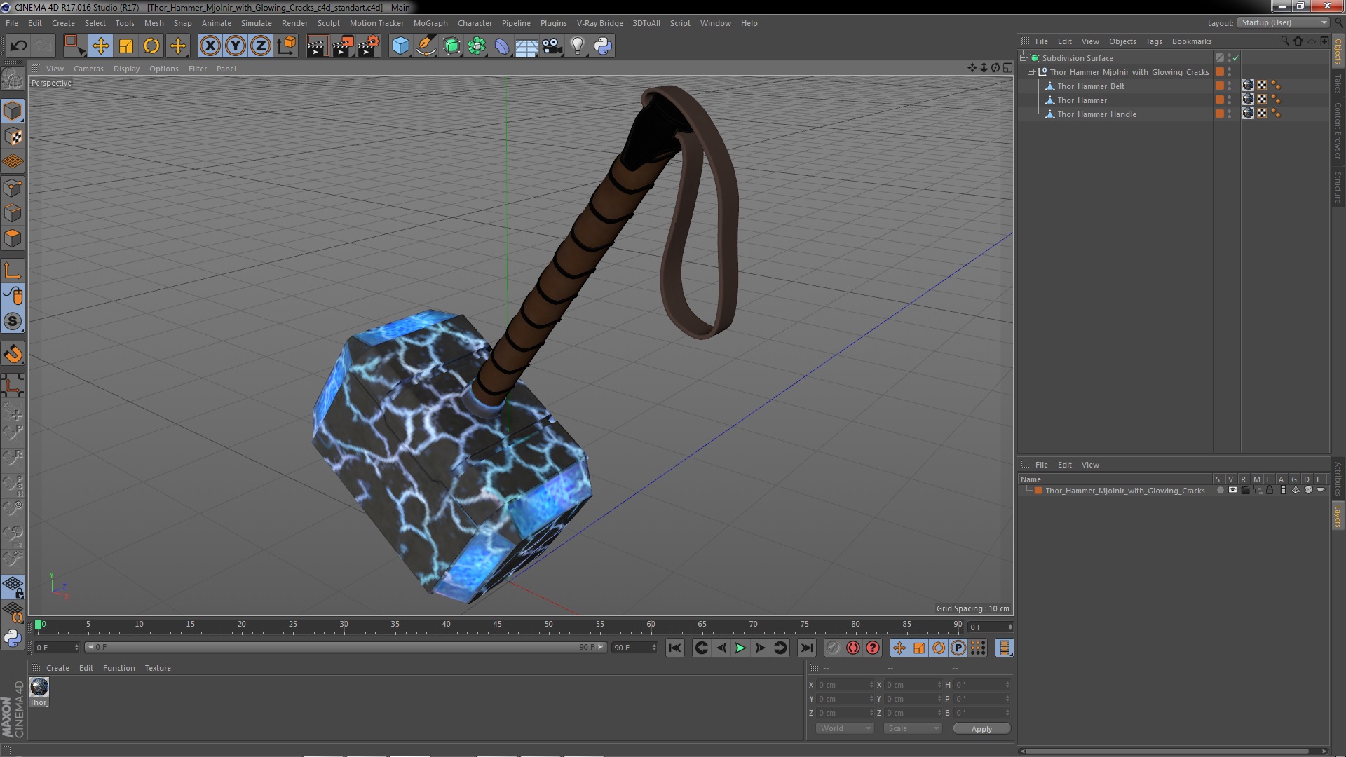Collapse the Subdivision Surface tree item
This screenshot has height=757, width=1346.
(x=1024, y=58)
